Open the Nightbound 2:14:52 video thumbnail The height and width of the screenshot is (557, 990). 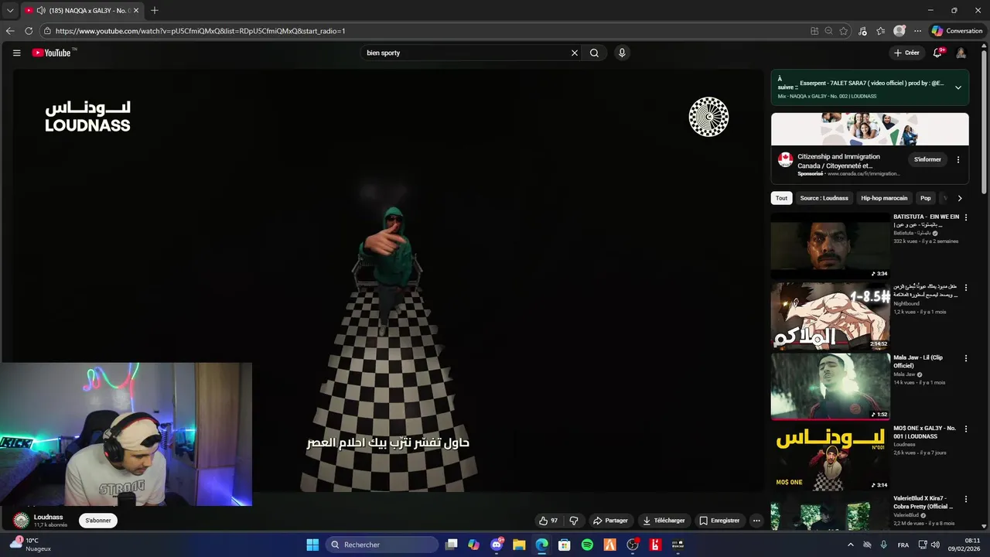point(830,316)
